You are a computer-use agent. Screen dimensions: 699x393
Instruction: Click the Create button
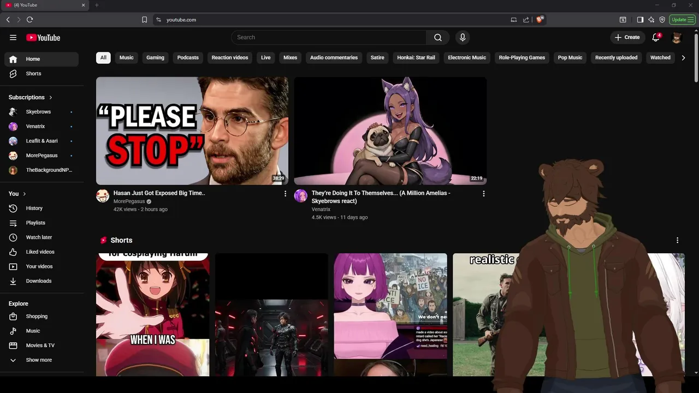[x=627, y=37]
